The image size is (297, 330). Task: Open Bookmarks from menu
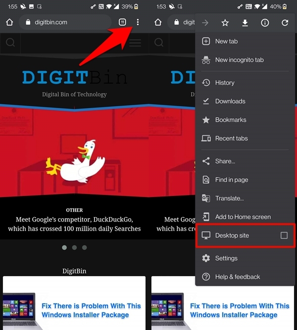pos(245,120)
